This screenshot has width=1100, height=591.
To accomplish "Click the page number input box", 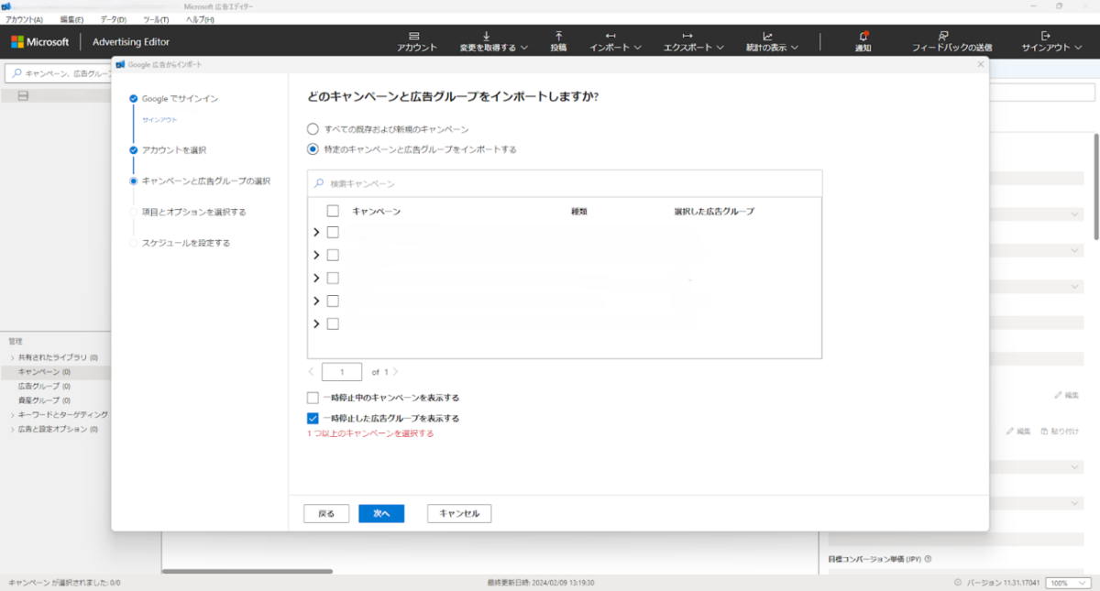I will [342, 372].
